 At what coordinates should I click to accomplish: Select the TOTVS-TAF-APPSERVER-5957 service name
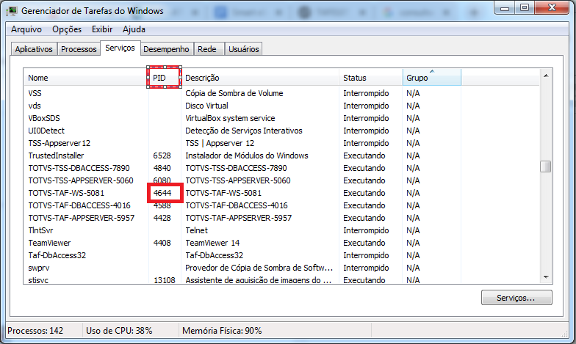tap(81, 218)
